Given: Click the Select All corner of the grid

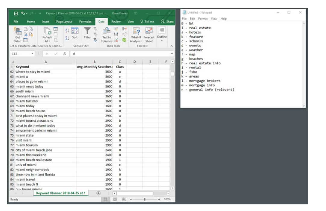Looking at the screenshot, I should tap(12, 62).
